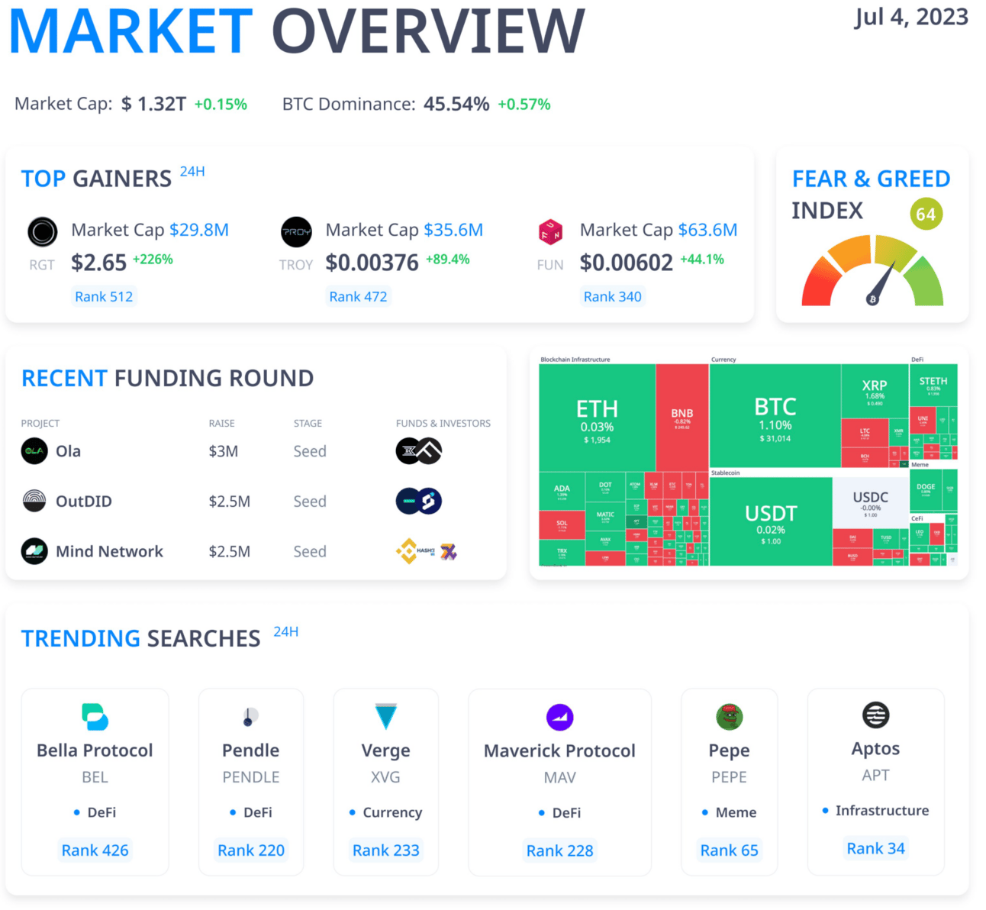Click the Bella Protocol card title
This screenshot has width=986, height=910.
[95, 750]
